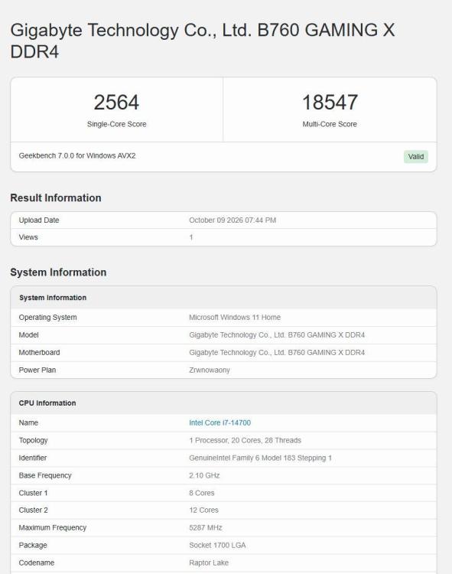Click the Topology label
The height and width of the screenshot is (574, 452).
pos(34,440)
